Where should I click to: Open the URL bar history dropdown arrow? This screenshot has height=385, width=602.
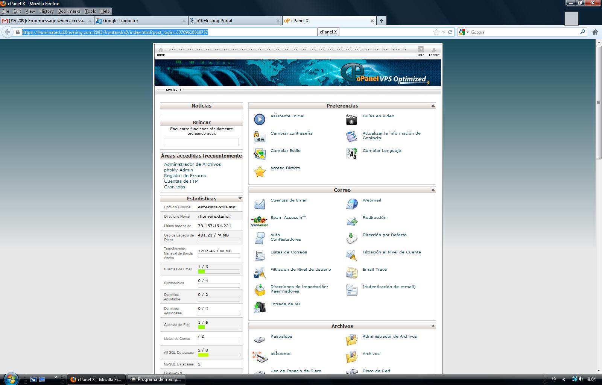[444, 32]
